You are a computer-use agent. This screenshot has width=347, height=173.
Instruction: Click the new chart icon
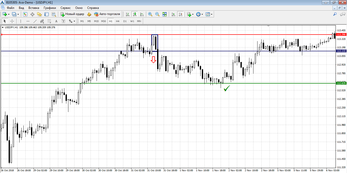(x=5, y=14)
